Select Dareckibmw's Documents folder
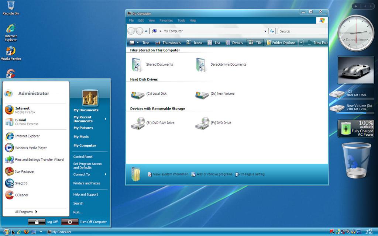Viewport: 378px width, 236px height. (x=221, y=65)
